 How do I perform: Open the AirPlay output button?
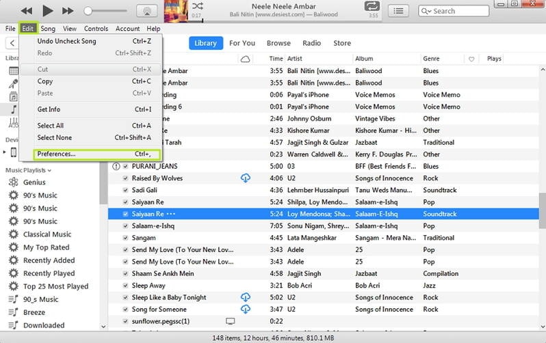[146, 11]
